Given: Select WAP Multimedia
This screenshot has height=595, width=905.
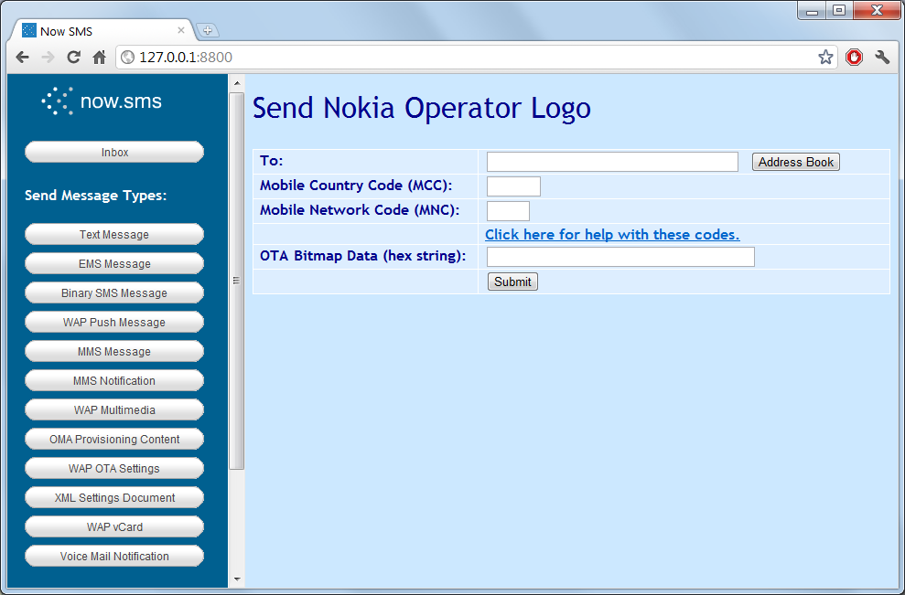Looking at the screenshot, I should click(114, 410).
